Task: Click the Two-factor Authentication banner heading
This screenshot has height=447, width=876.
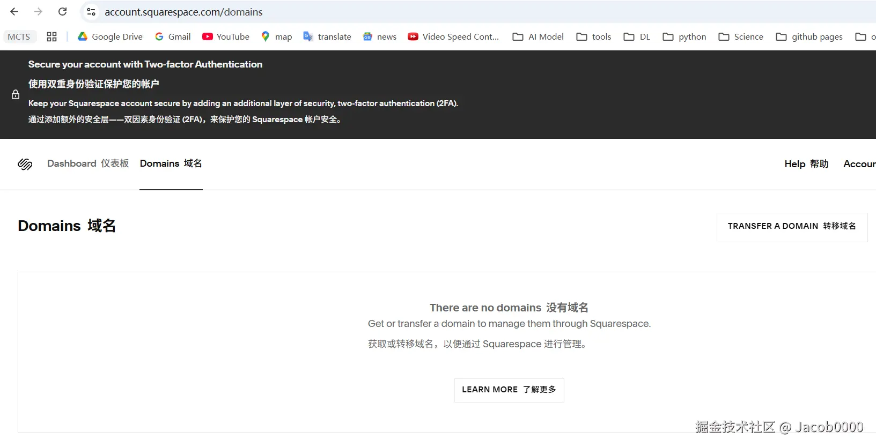Action: click(x=145, y=64)
